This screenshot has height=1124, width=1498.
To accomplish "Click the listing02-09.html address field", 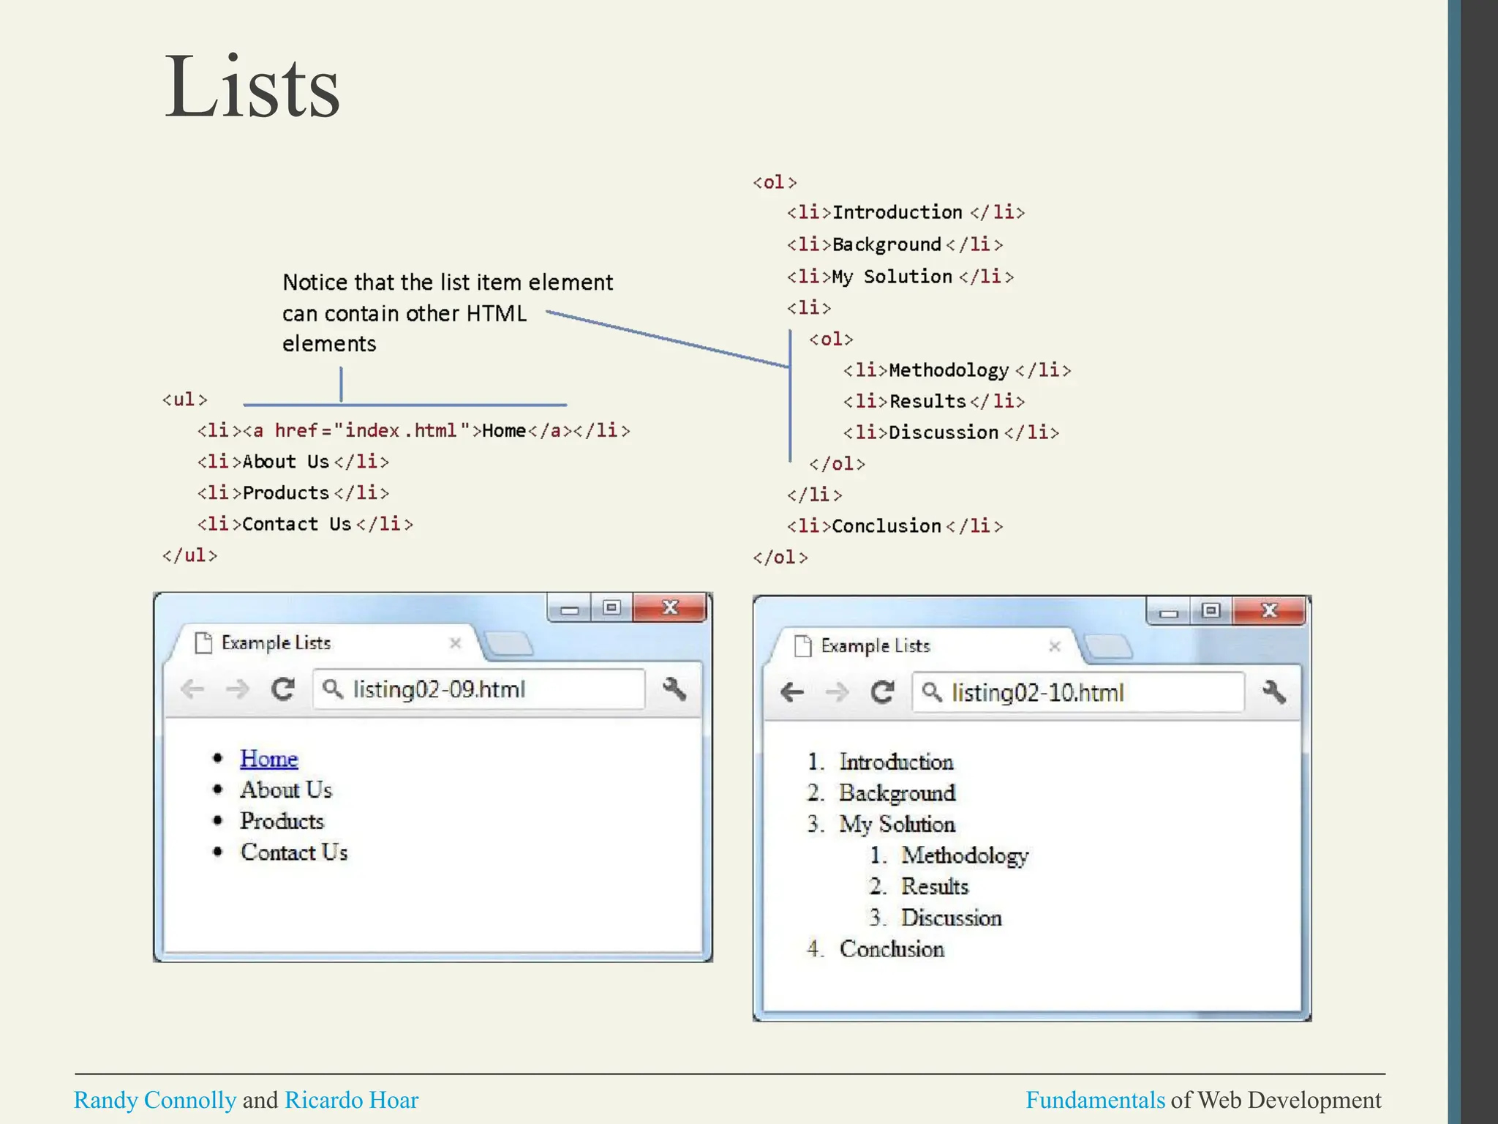I will (479, 689).
